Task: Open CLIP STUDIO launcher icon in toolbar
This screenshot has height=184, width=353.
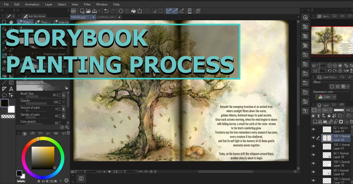Action: (74, 11)
